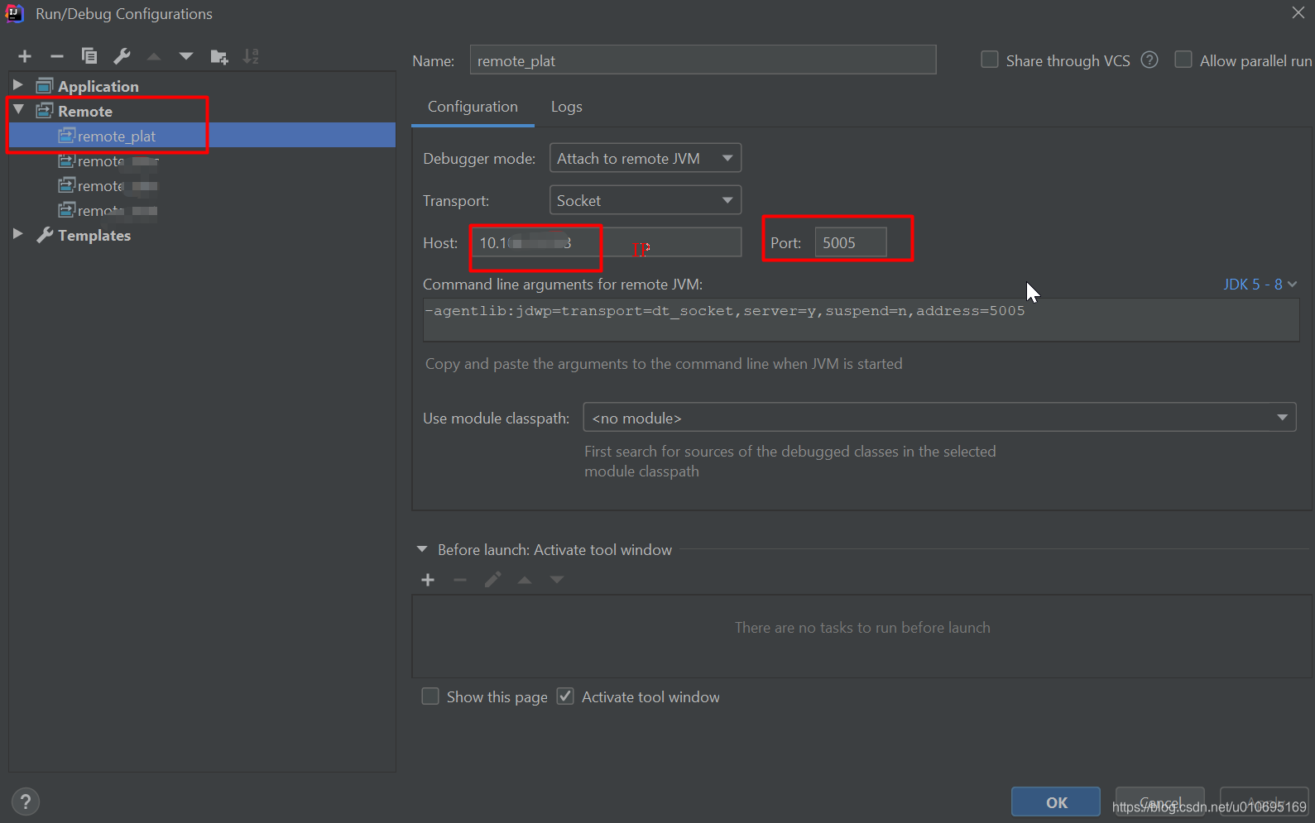Viewport: 1315px width, 823px height.
Task: Click the Remote type icon
Action: (45, 111)
